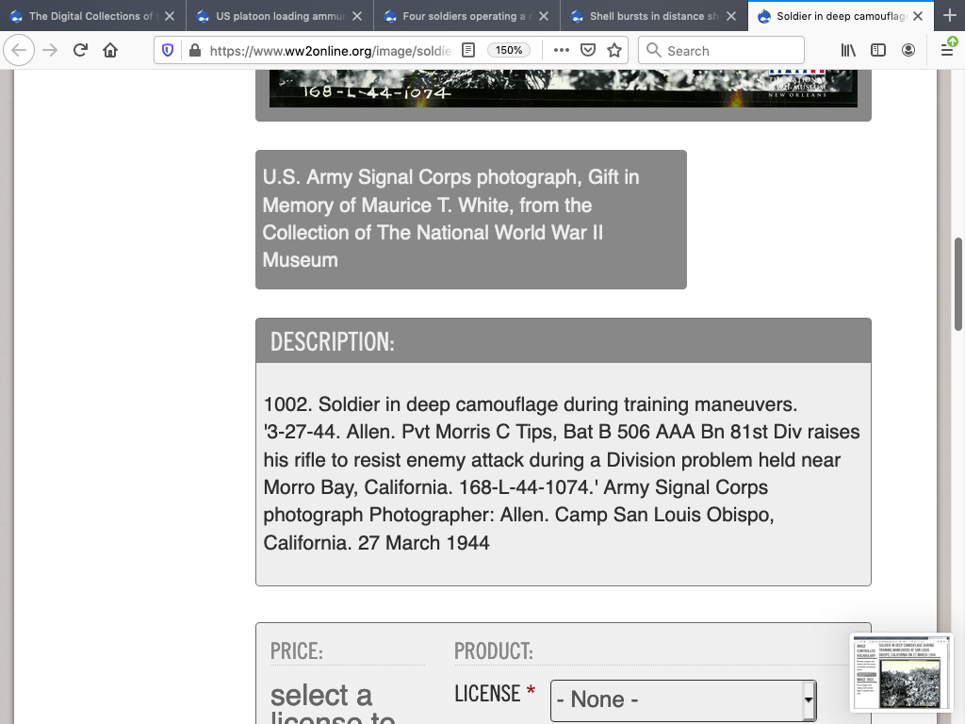Image resolution: width=965 pixels, height=724 pixels.
Task: Reload the current page
Action: (x=80, y=50)
